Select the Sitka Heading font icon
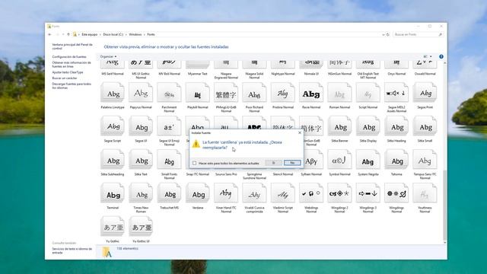This screenshot has width=487, height=274. [x=396, y=126]
